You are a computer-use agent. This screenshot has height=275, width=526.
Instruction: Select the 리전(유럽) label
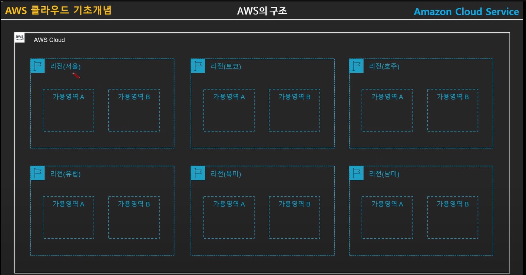tap(66, 174)
